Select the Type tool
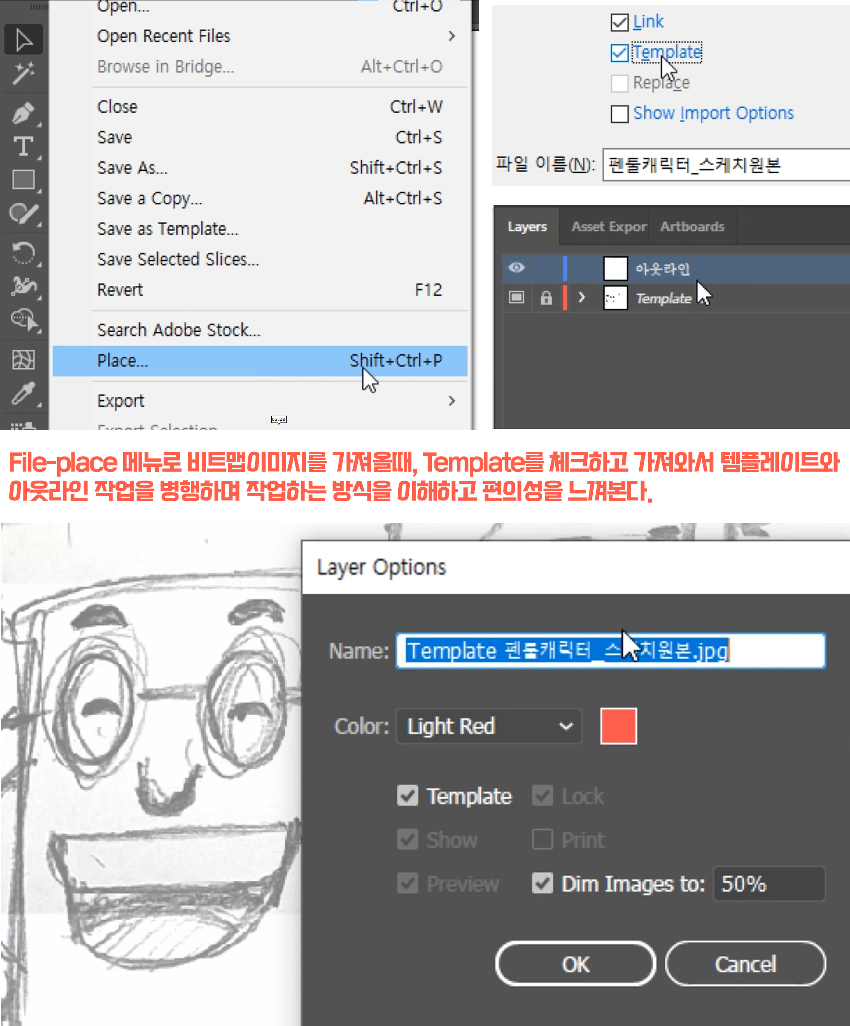The width and height of the screenshot is (850, 1026). [x=23, y=146]
